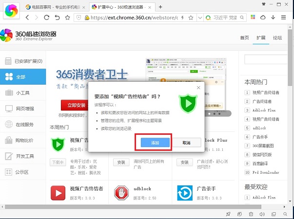Click the lightning speed mode icon
The image size is (294, 219).
click(x=182, y=18)
